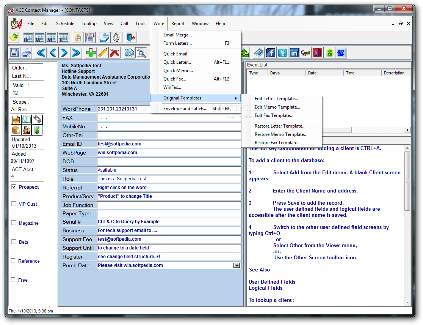The width and height of the screenshot is (423, 325).
Task: Click the exit door icon
Action: pos(132,38)
